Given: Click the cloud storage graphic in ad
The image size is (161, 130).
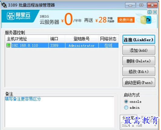Looking at the screenshot, I should 146,20.
